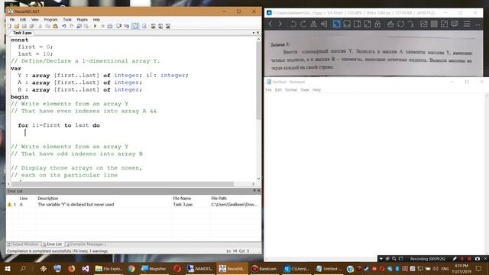This screenshot has width=489, height=275.
Task: Open notification center icon in taskbar
Action: [x=479, y=268]
